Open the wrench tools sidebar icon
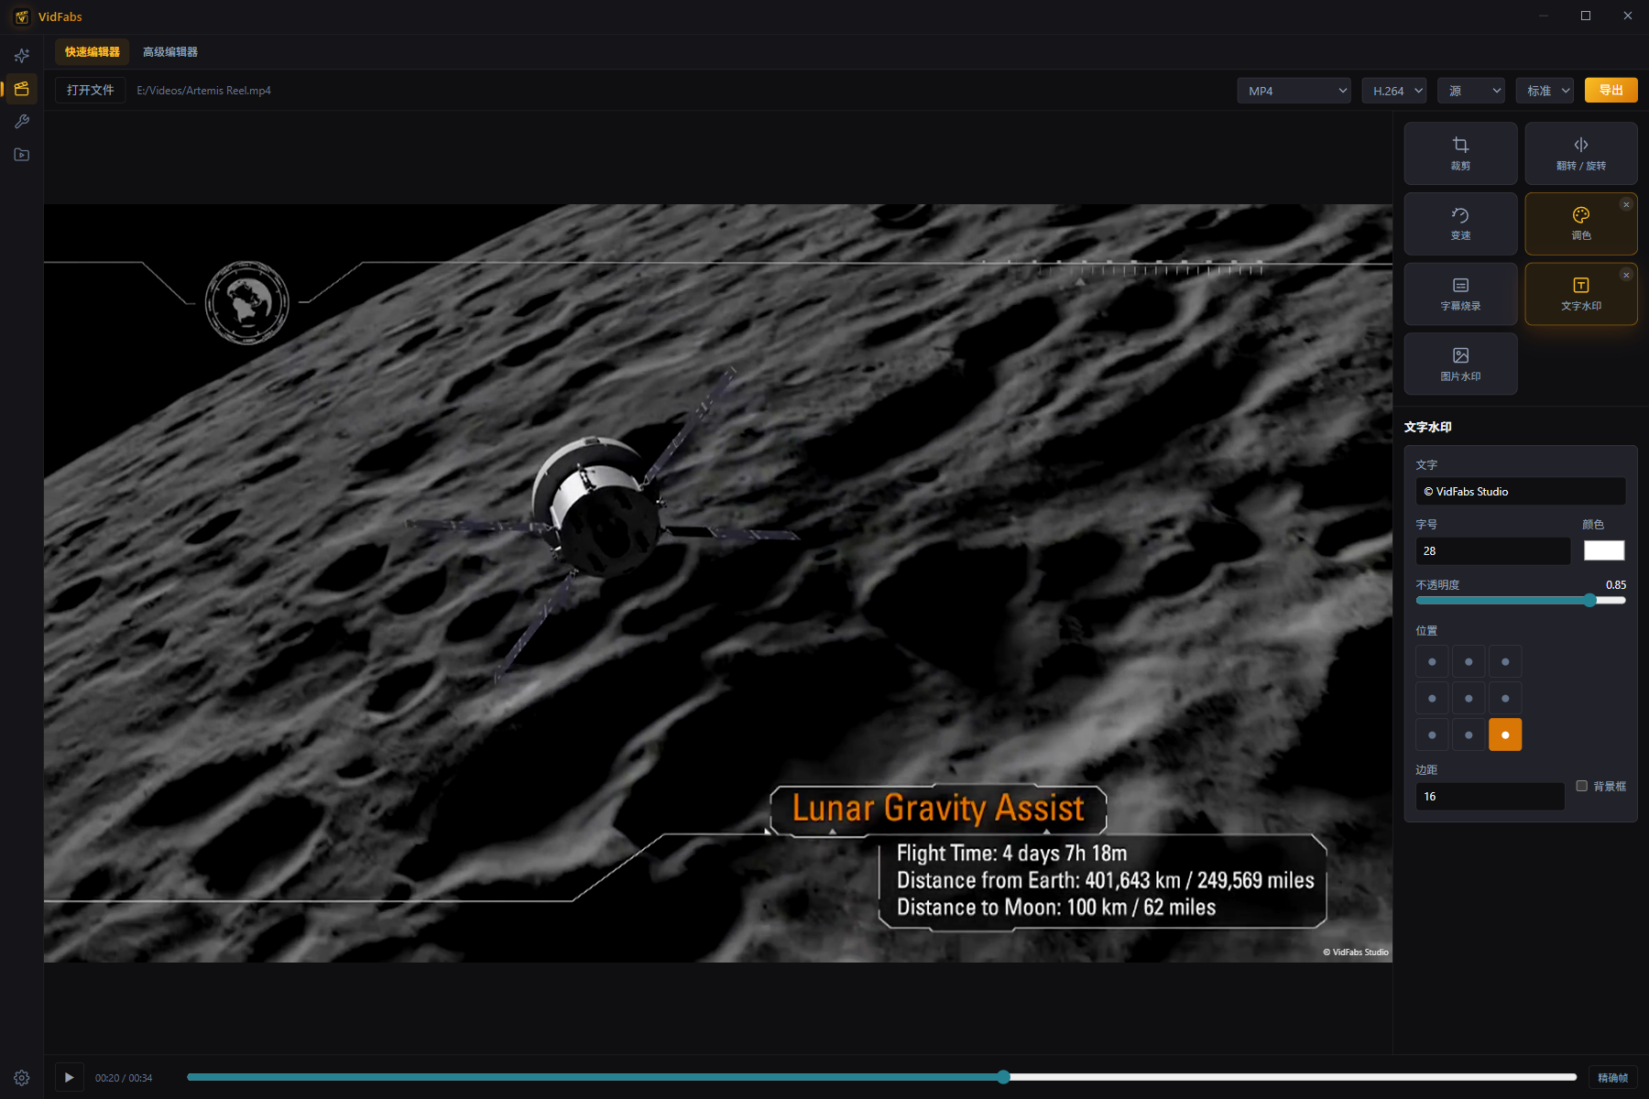The width and height of the screenshot is (1649, 1099). tap(22, 122)
